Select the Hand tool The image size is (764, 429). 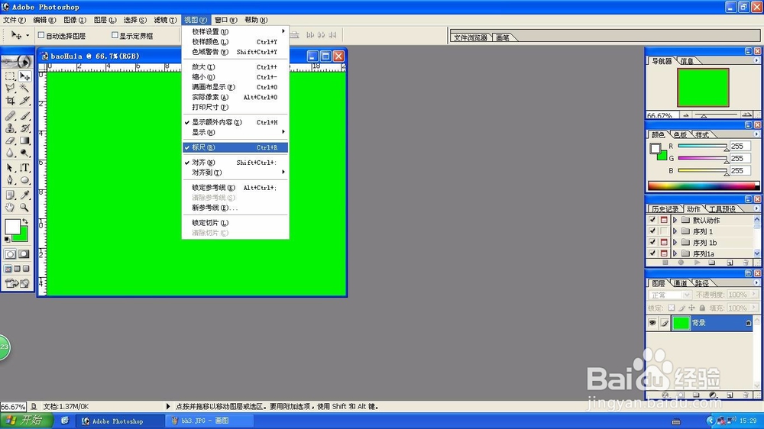pos(10,208)
